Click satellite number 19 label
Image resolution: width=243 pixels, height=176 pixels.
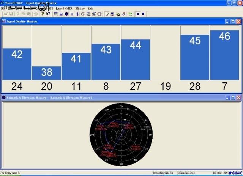[166, 86]
